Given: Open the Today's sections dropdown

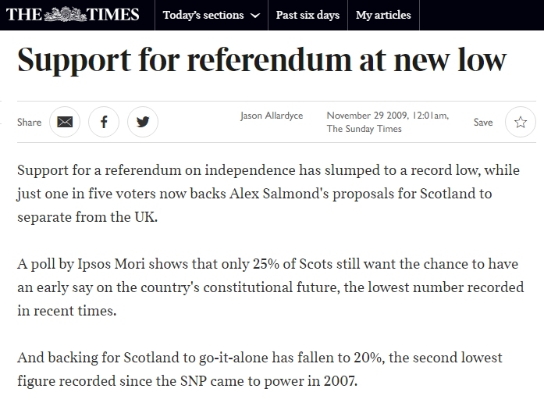Looking at the screenshot, I should pos(203,15).
